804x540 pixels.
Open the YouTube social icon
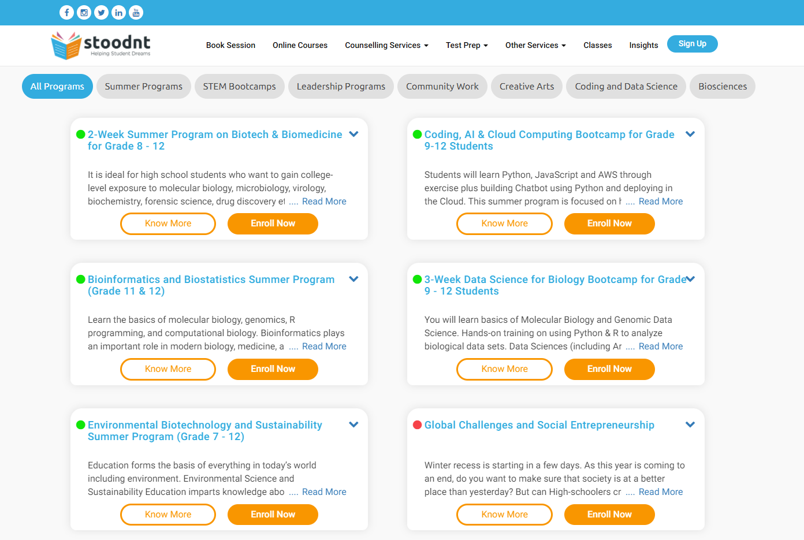136,12
